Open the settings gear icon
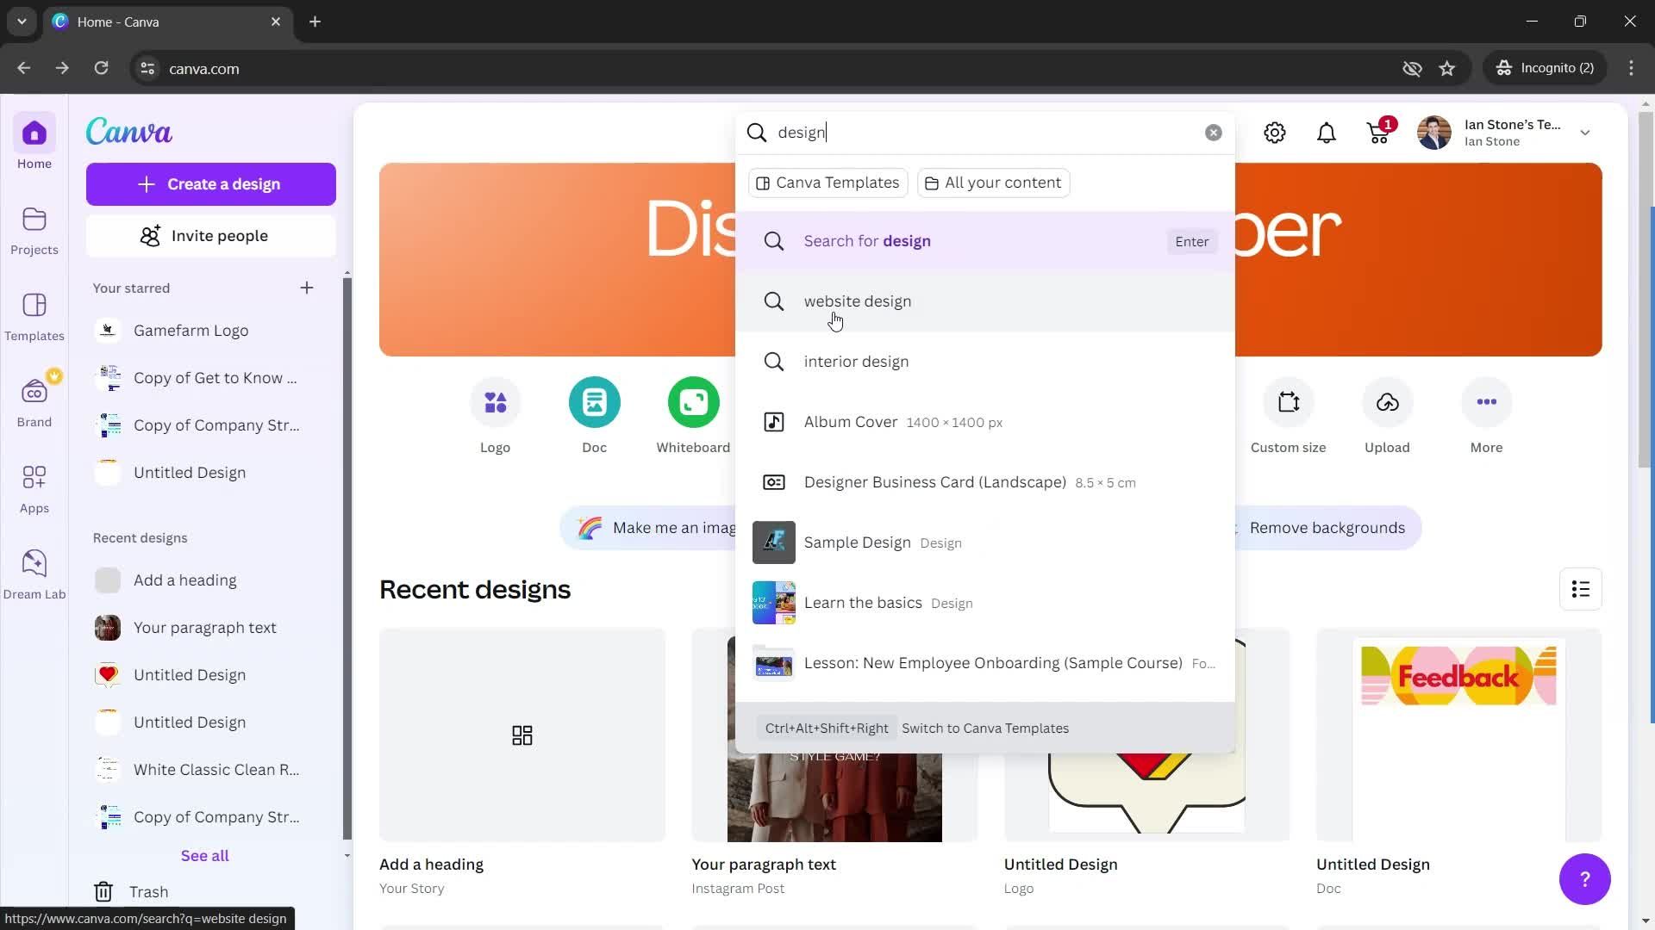Image resolution: width=1655 pixels, height=930 pixels. click(1275, 133)
